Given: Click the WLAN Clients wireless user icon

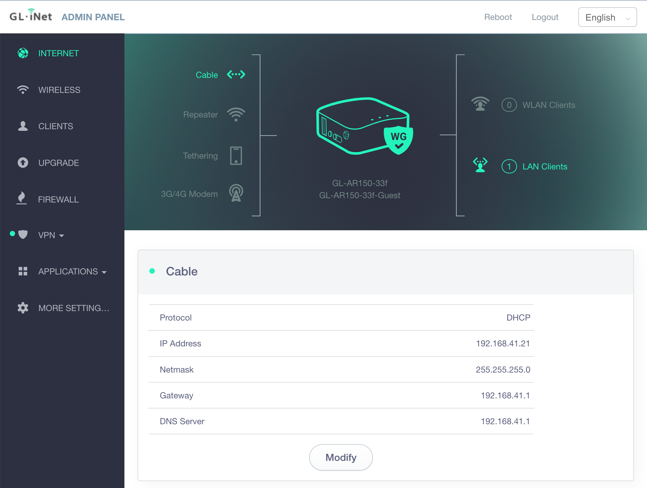Looking at the screenshot, I should (480, 104).
